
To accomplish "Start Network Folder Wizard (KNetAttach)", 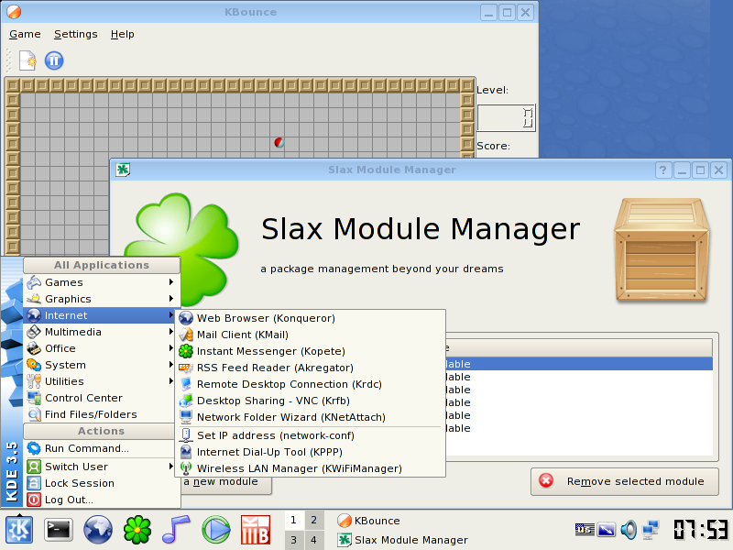I will click(310, 417).
